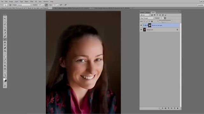
Task: Click Add layer mask icon at panel bottom
Action: (x=165, y=108)
